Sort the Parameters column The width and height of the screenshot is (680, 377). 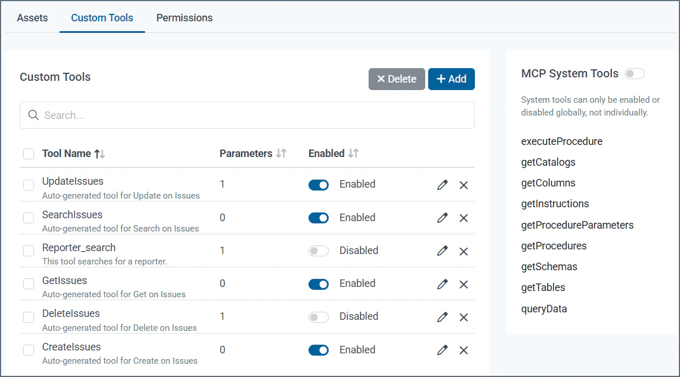[281, 154]
